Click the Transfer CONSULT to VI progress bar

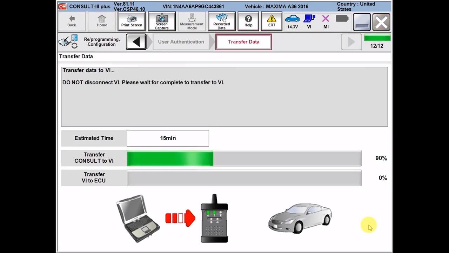click(244, 158)
